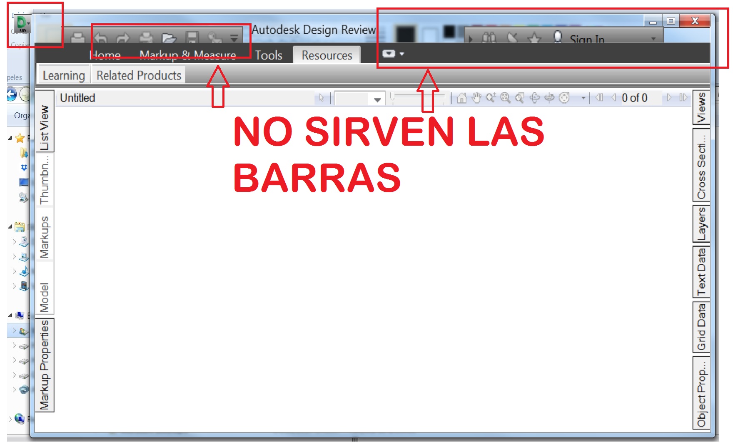
Task: Go to the previous page
Action: (x=613, y=98)
